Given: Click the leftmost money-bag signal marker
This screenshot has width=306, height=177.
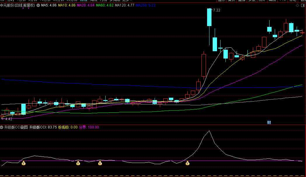Looking at the screenshot, I should [24, 163].
